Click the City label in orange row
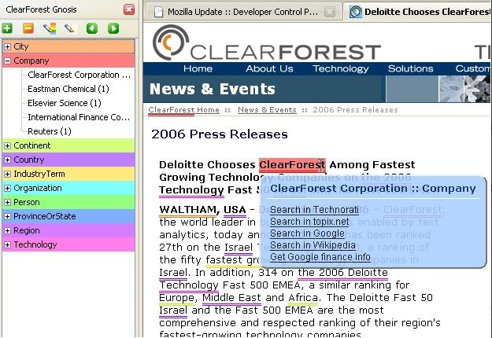This screenshot has width=492, height=338. (x=21, y=46)
